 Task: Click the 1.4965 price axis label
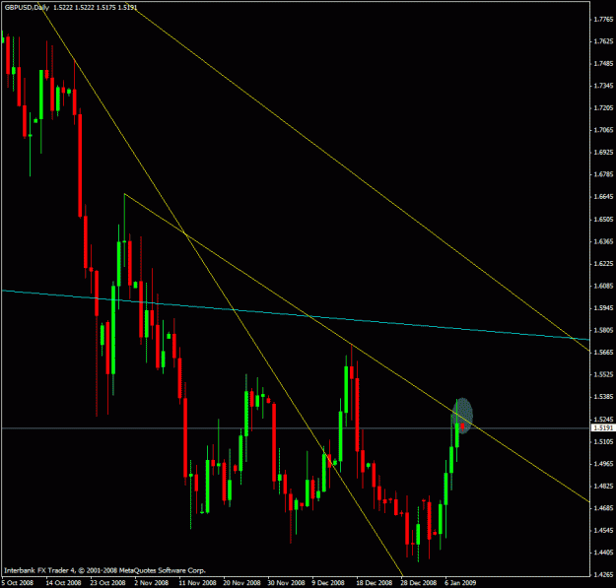[603, 464]
